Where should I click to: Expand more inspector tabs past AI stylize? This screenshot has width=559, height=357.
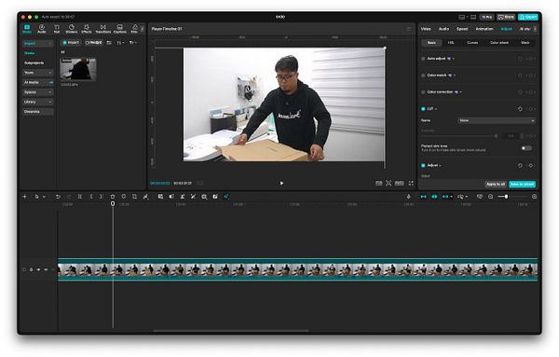pos(535,29)
